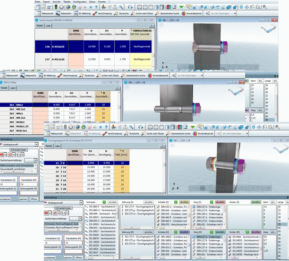The height and width of the screenshot is (261, 289).
Task: Click the Wandstärke (M) field containing 30
Action: (29, 184)
